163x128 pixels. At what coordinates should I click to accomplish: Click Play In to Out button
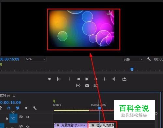pyautogui.click(x=78, y=85)
